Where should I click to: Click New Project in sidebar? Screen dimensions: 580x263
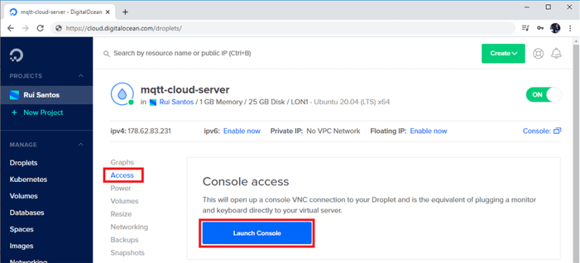(x=43, y=113)
